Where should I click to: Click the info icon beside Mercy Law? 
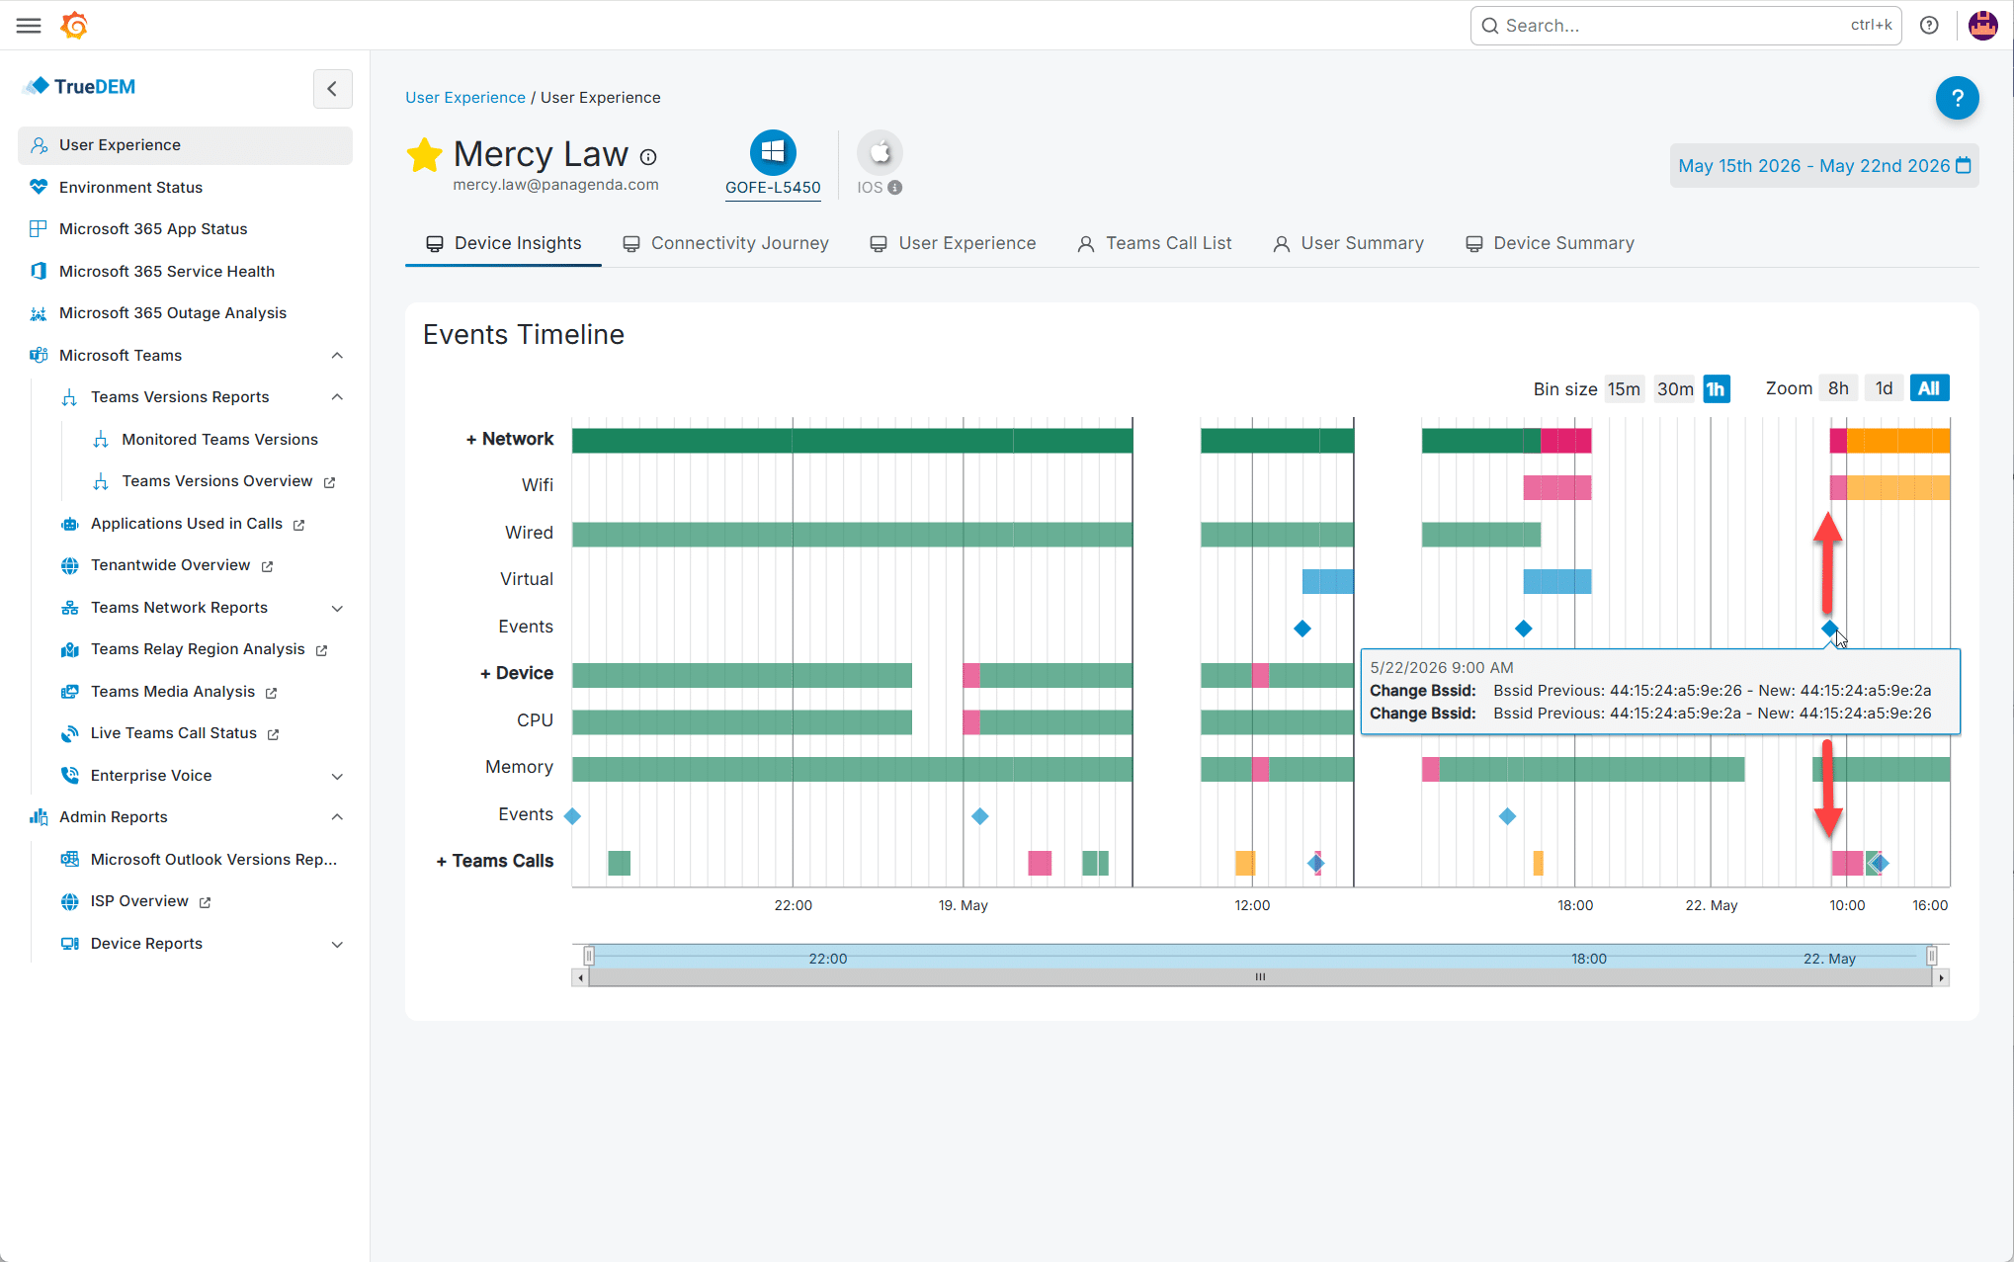pyautogui.click(x=648, y=157)
